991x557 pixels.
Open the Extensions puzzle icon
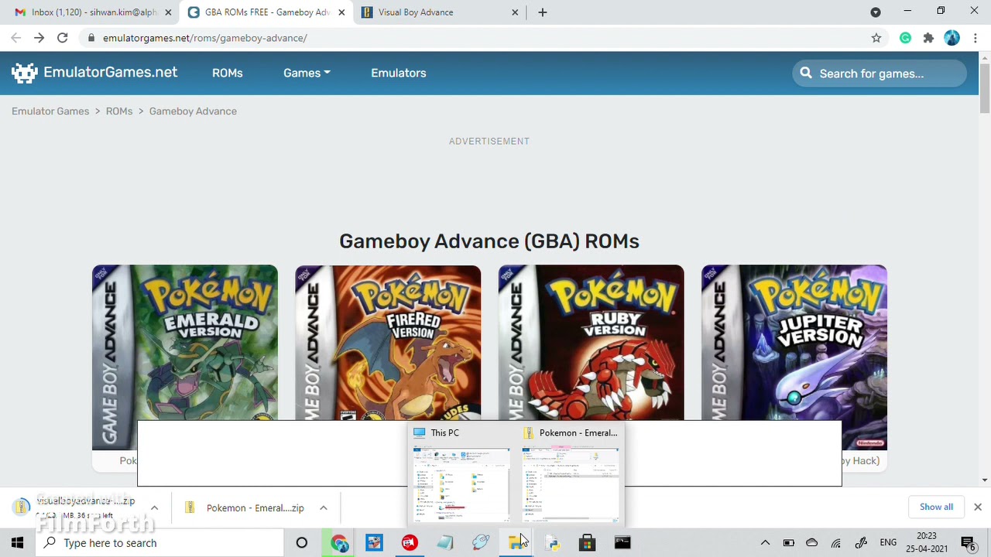click(928, 38)
